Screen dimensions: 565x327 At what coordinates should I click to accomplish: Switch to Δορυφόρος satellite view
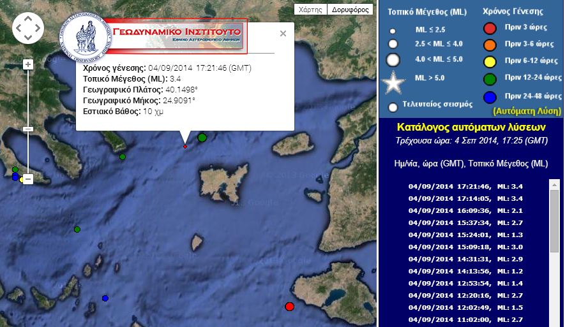[x=350, y=10]
